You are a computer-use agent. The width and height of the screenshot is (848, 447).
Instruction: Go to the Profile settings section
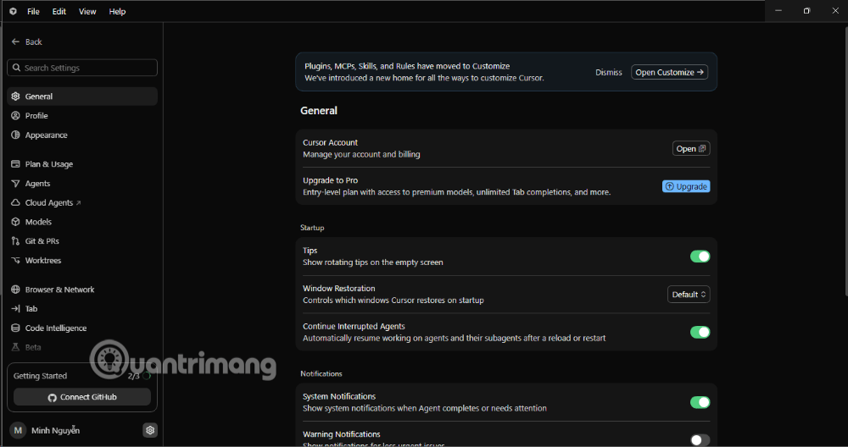[x=82, y=115]
